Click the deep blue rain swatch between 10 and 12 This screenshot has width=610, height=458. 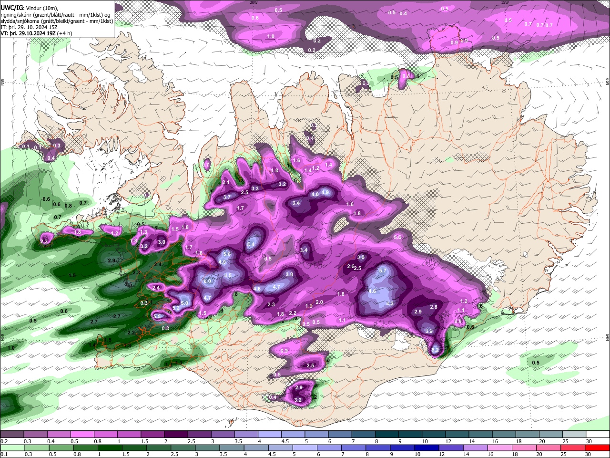click(x=427, y=448)
